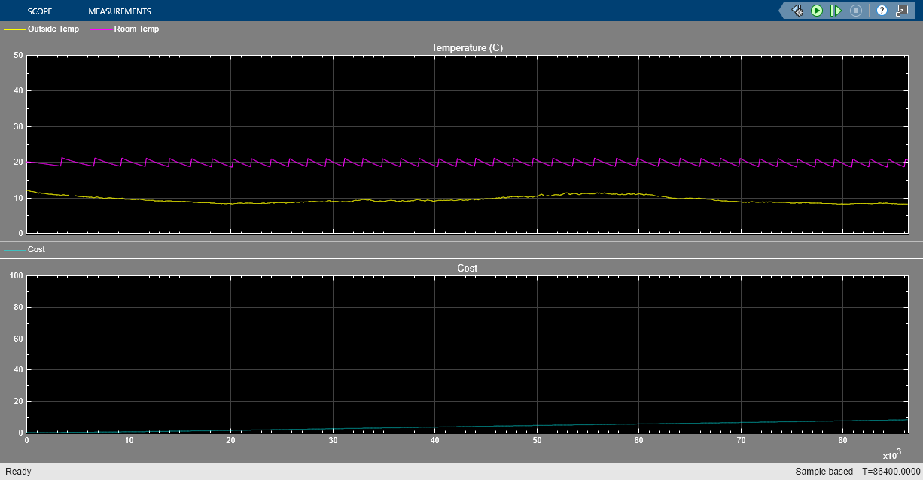Switch to the MEASUREMENTS tab
Viewport: 923px width, 480px height.
[x=119, y=11]
